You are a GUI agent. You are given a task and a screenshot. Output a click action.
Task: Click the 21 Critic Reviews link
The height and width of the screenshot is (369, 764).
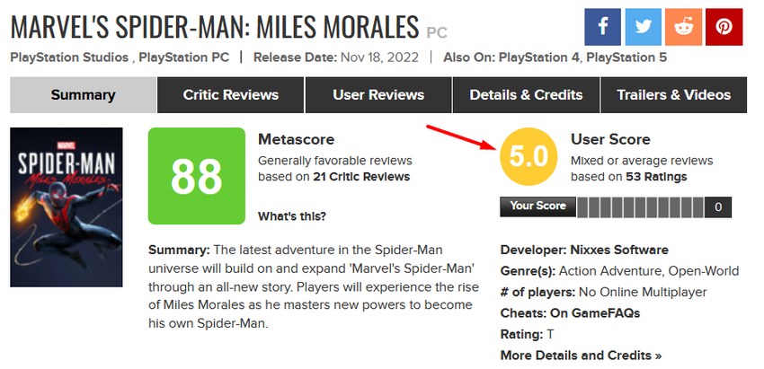361,177
